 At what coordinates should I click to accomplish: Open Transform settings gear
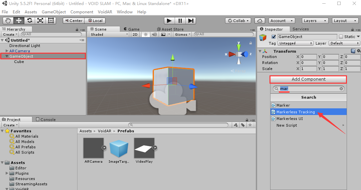tap(358, 51)
